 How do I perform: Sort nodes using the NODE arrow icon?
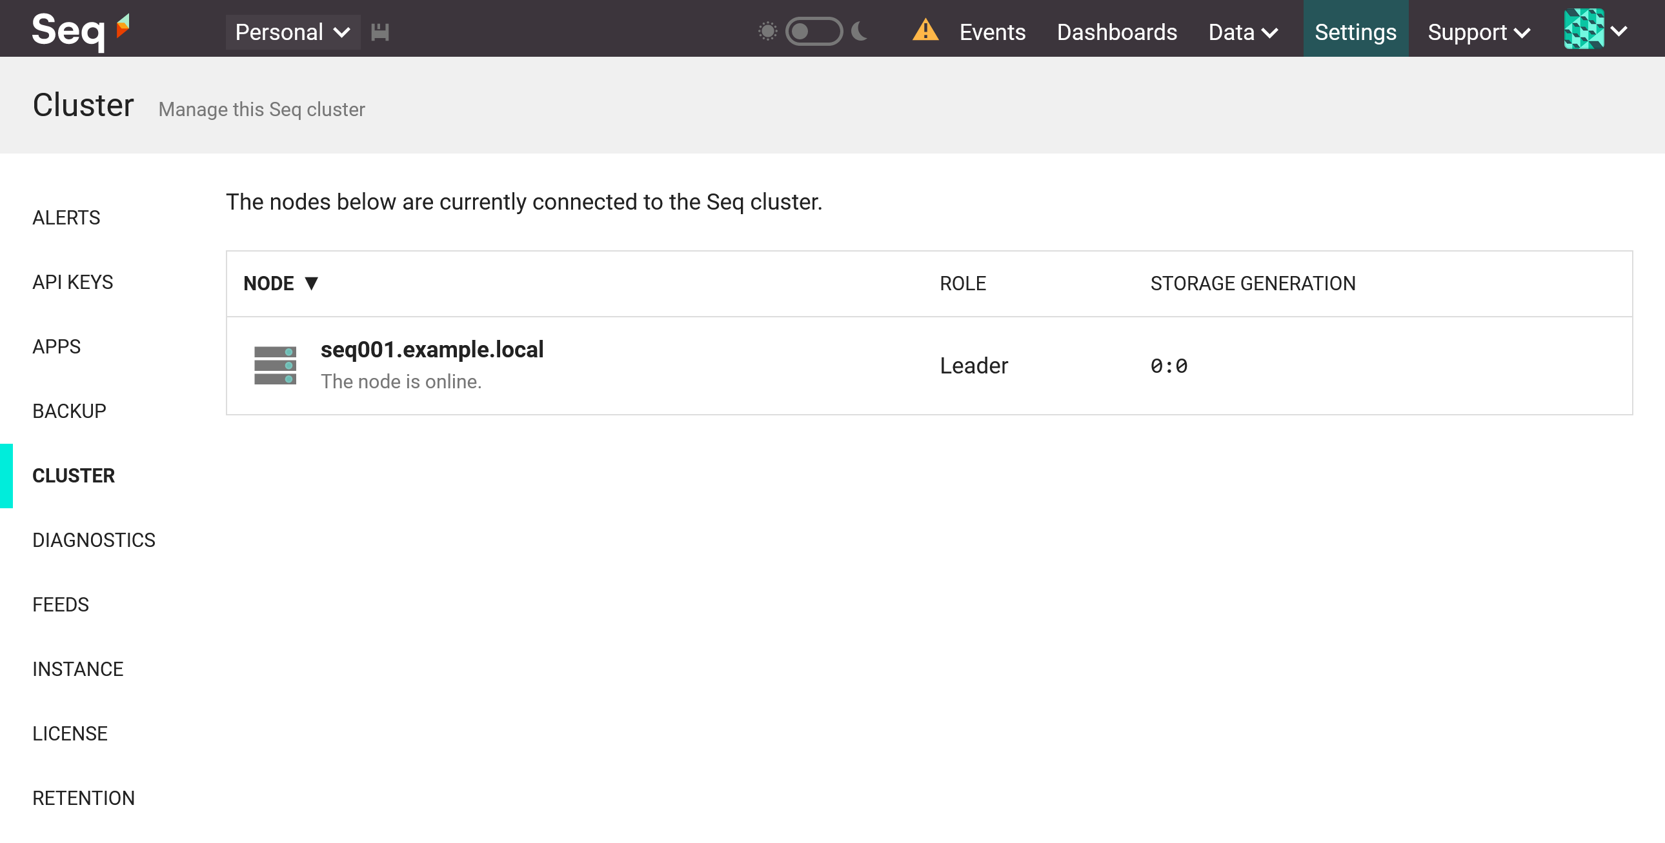tap(312, 283)
